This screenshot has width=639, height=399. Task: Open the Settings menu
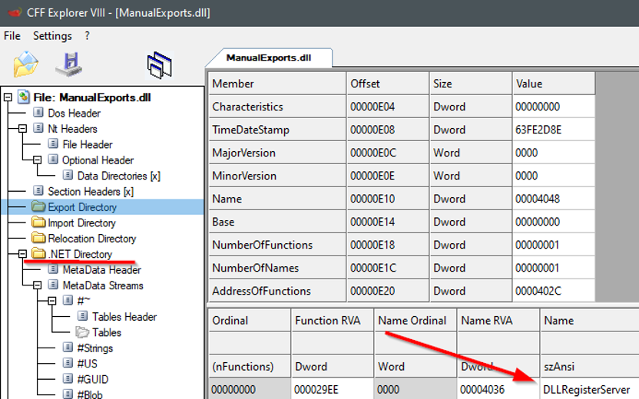point(52,36)
